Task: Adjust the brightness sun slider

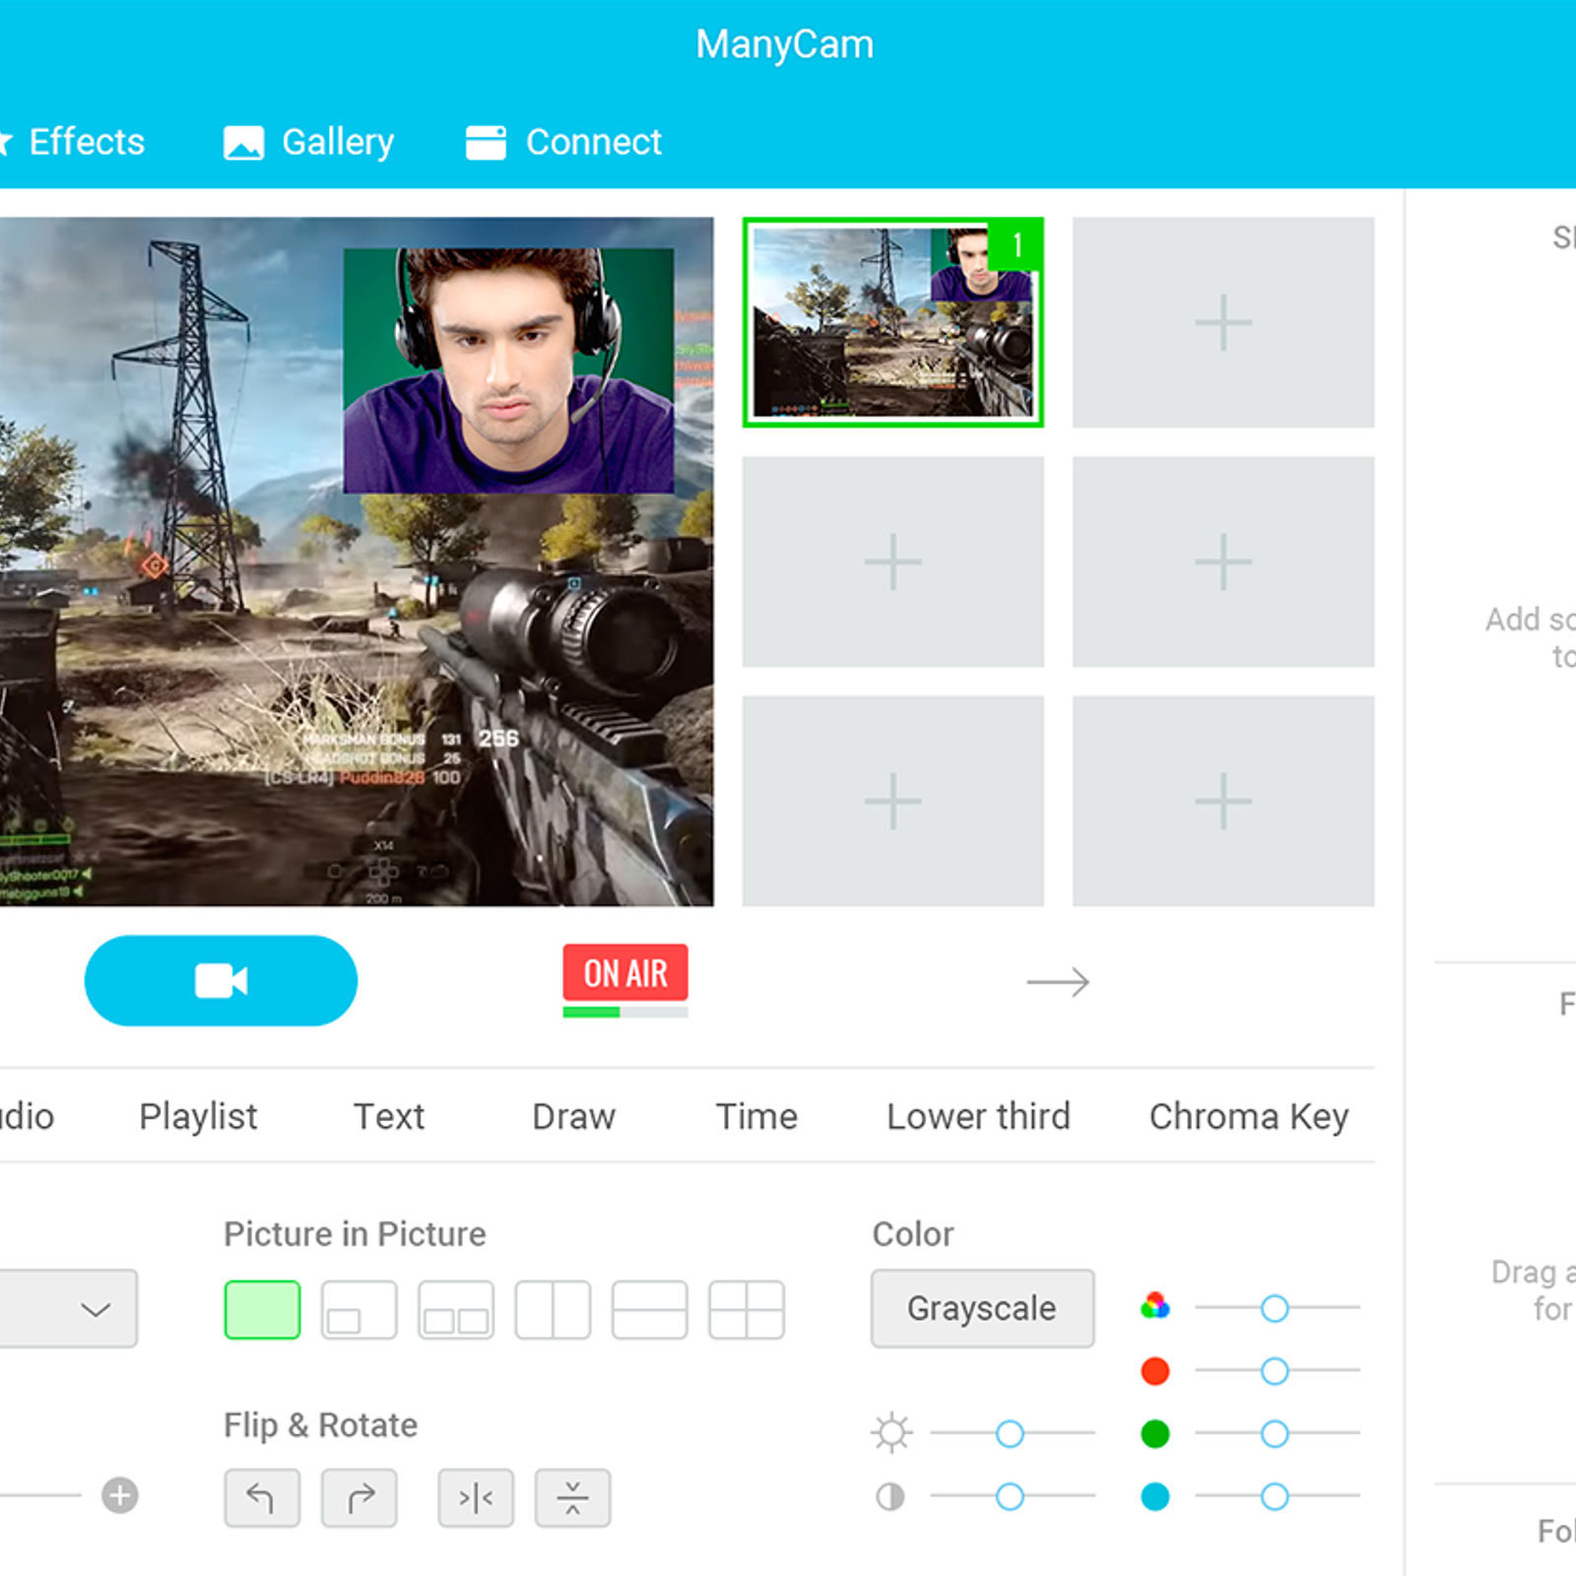Action: (1010, 1433)
